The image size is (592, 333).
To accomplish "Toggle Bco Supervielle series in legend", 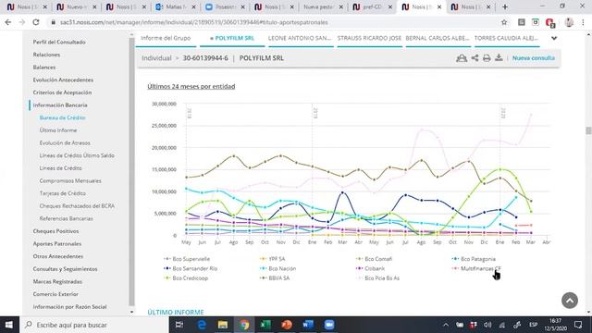I will 187,259.
